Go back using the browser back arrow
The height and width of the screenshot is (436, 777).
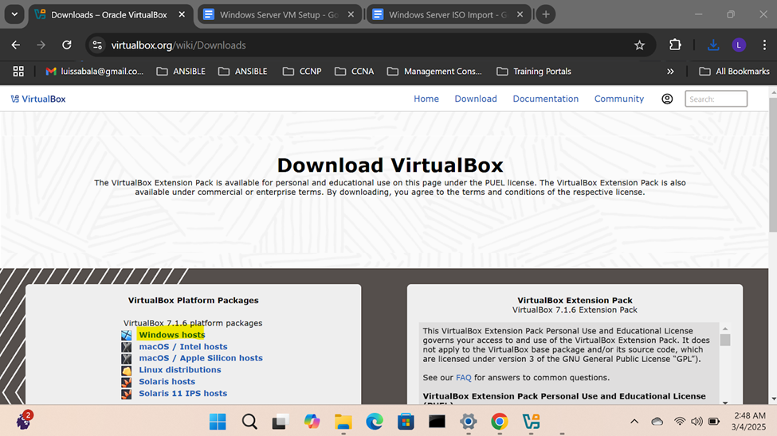click(16, 45)
